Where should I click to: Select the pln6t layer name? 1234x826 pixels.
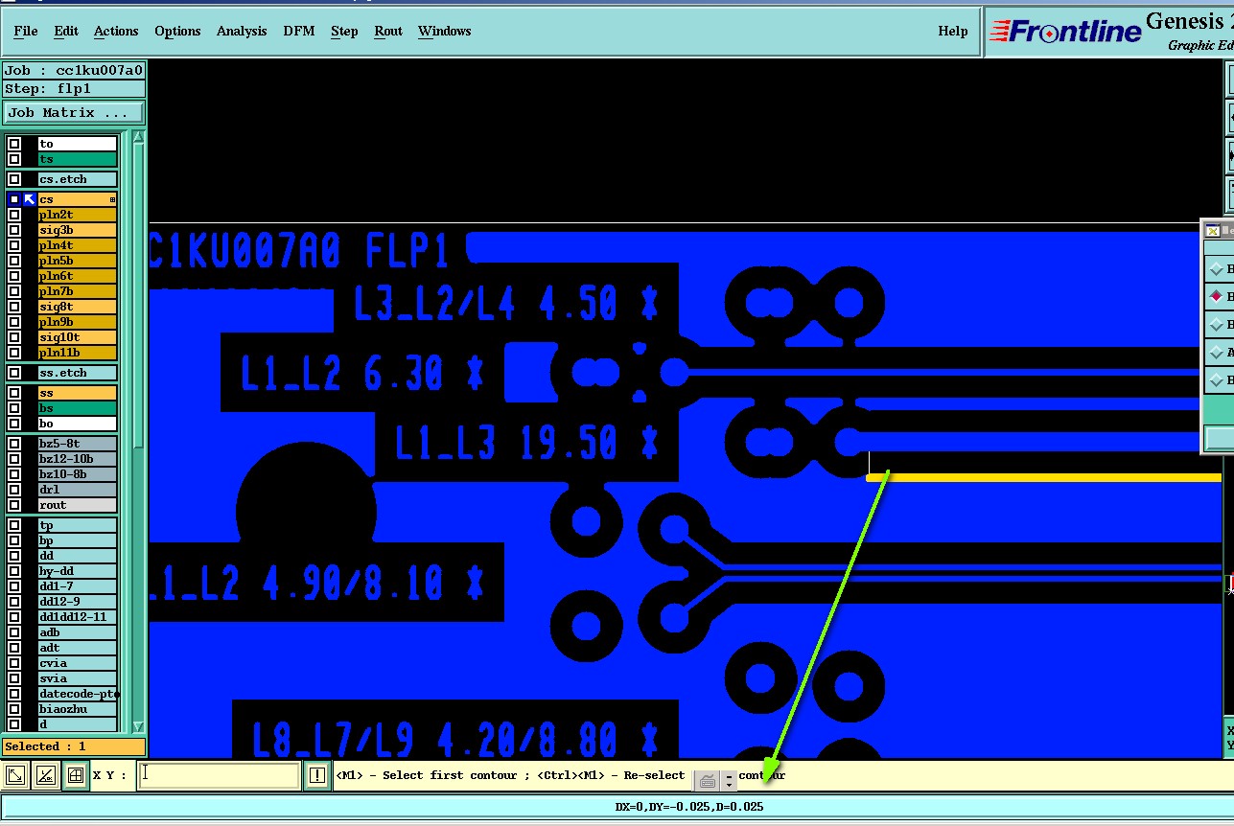77,276
